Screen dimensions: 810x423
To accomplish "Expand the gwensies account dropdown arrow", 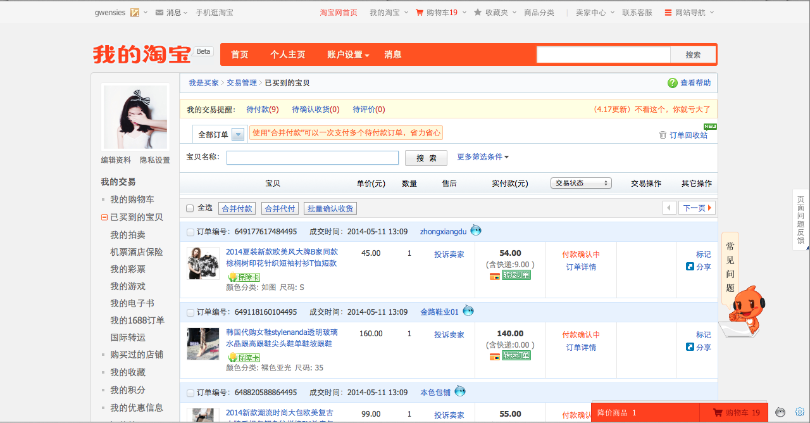I will (146, 13).
